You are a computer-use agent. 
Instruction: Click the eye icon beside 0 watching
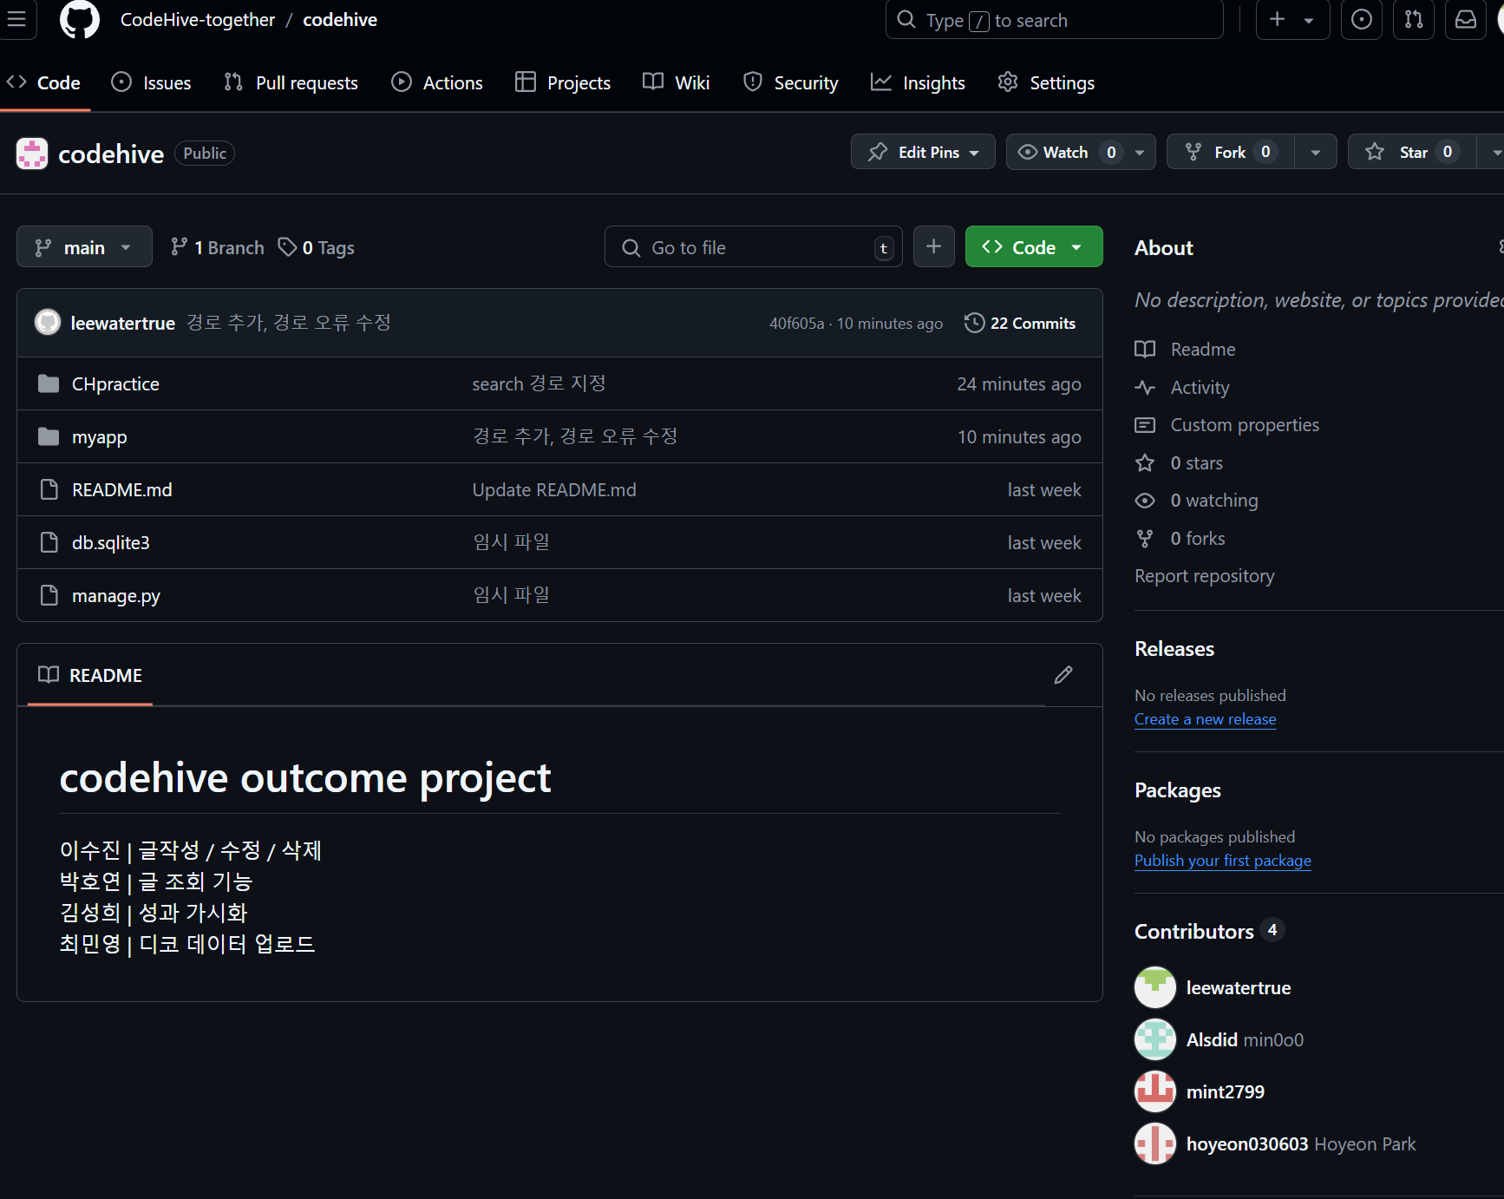click(1145, 501)
